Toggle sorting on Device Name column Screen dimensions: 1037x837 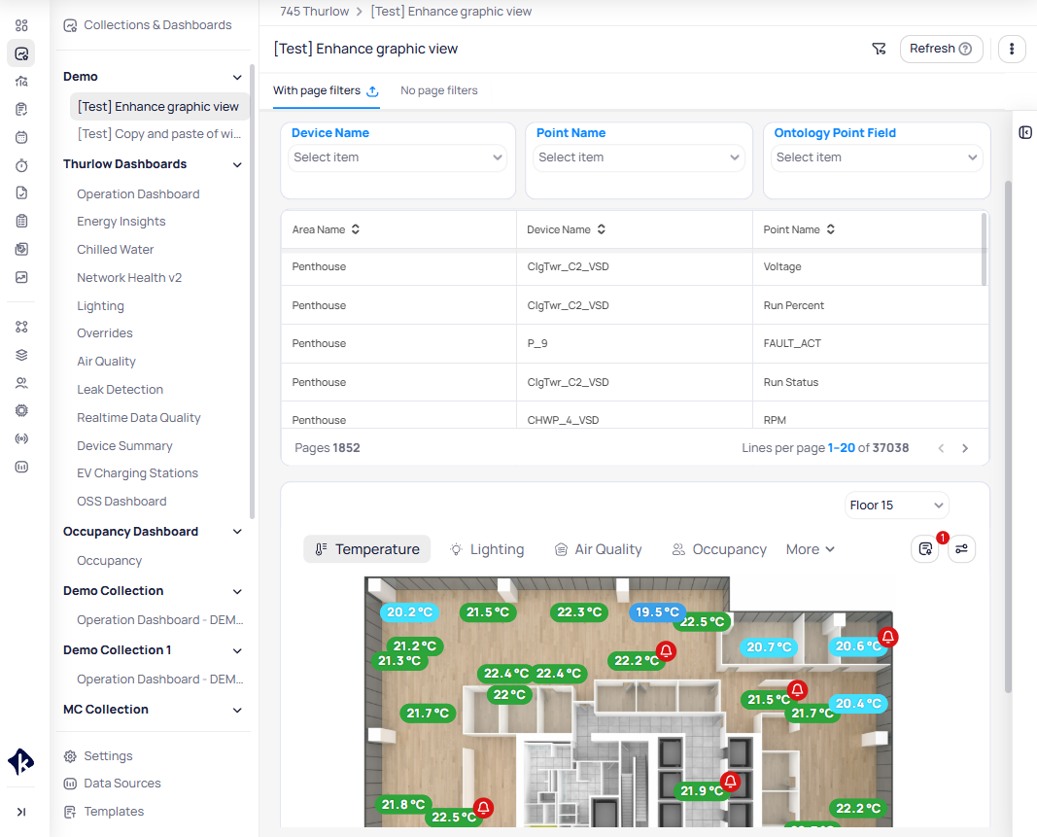pos(602,229)
